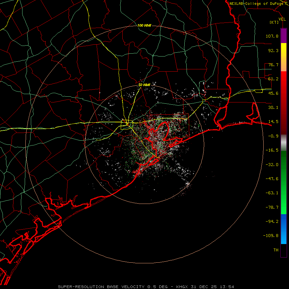Click the red segment of velocity color bar

click(284, 103)
